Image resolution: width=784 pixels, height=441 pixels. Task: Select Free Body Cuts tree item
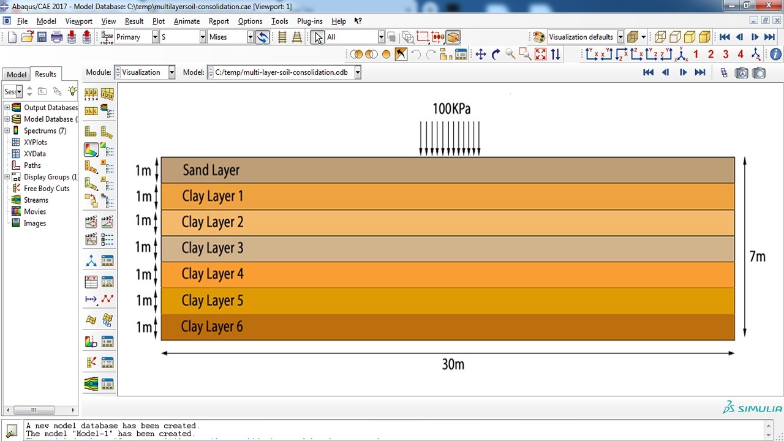pyautogui.click(x=47, y=189)
